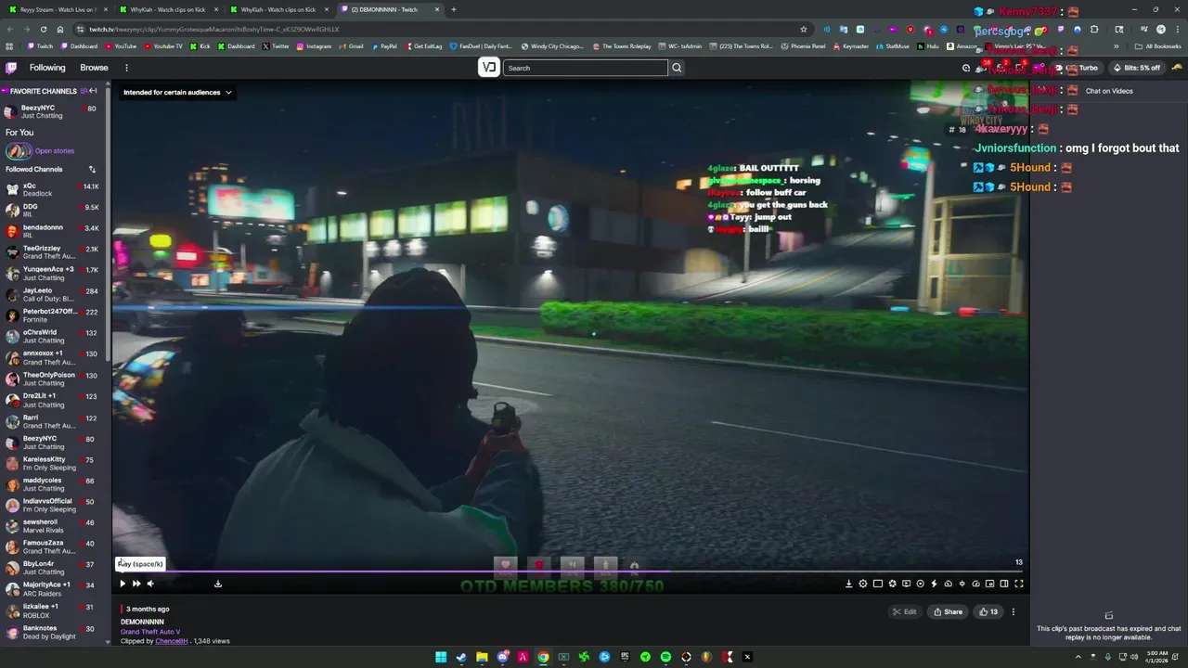Viewport: 1188px width, 668px height.
Task: Click the Share button below the clip
Action: [x=948, y=611]
